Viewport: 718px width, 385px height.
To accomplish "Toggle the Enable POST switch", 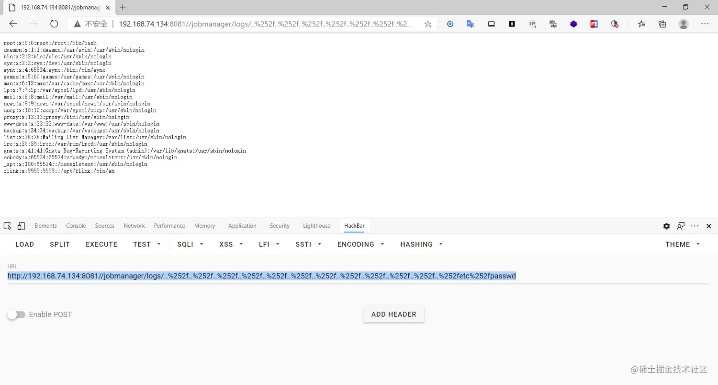I will point(16,315).
